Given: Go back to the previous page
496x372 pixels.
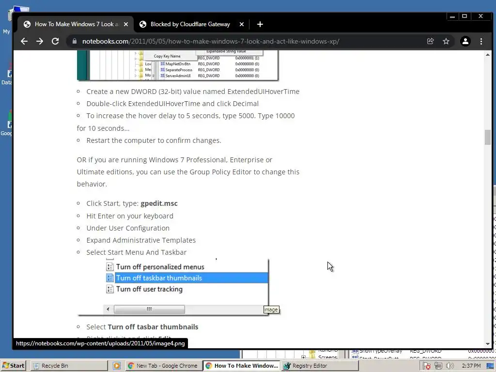Looking at the screenshot, I should pos(24,42).
